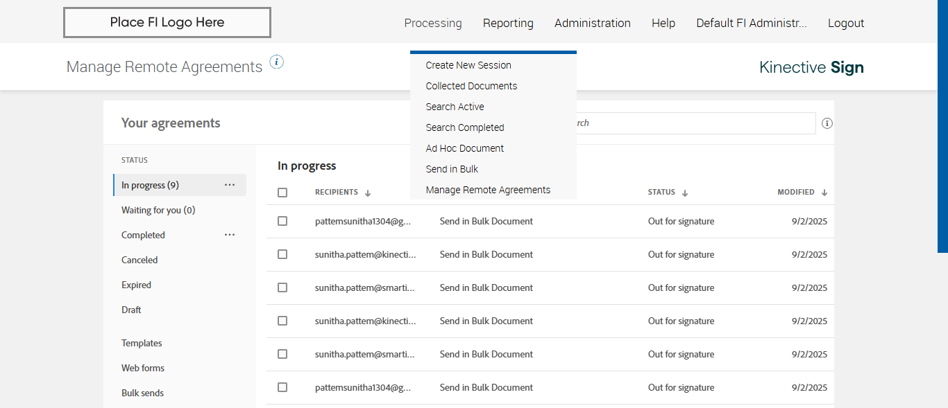
Task: Open Default FI Administrator user menu
Action: (x=751, y=23)
